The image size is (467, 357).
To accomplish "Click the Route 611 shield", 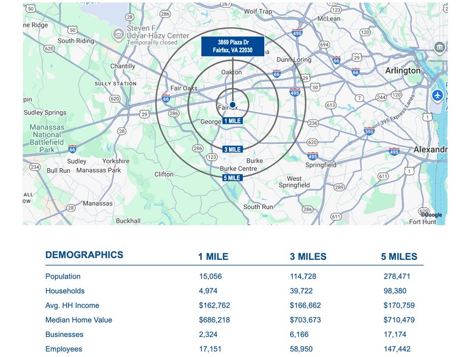I will tap(383, 177).
